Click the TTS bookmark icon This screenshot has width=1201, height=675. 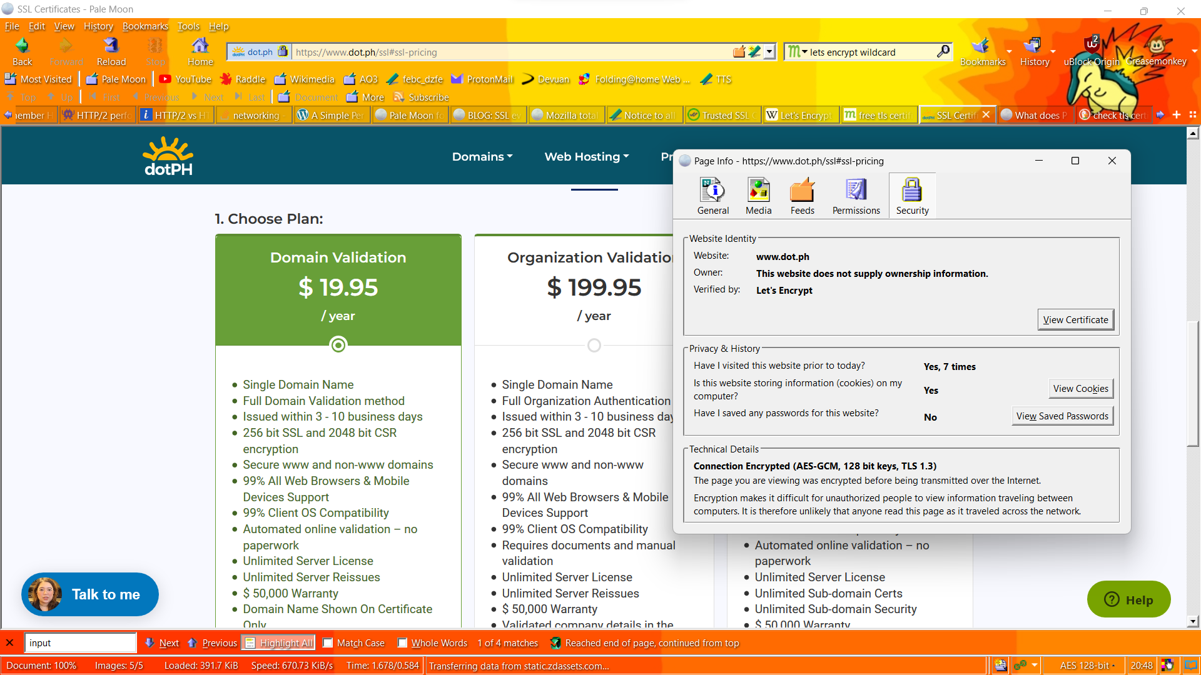click(x=706, y=79)
